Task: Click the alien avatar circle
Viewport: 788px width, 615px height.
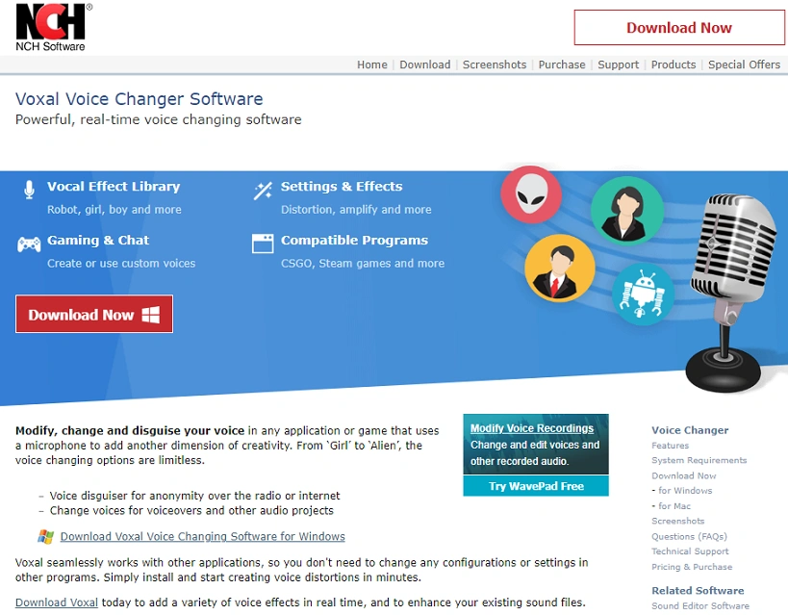Action: coord(531,194)
